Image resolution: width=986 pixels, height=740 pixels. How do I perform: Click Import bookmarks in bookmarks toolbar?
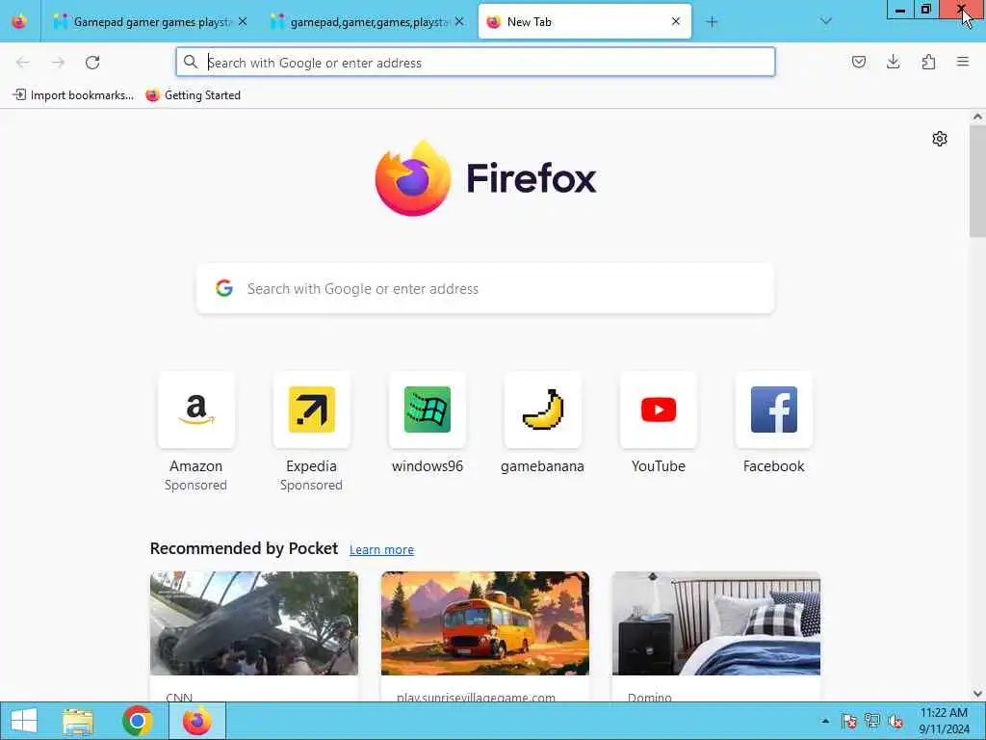pyautogui.click(x=73, y=95)
